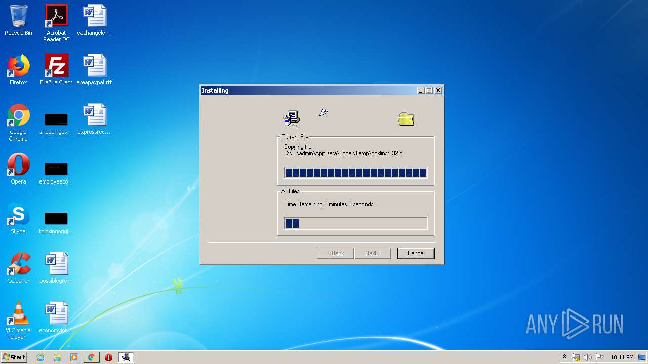This screenshot has height=364, width=648.
Task: Open Windows Media Player taskbar icon
Action: coord(74,357)
